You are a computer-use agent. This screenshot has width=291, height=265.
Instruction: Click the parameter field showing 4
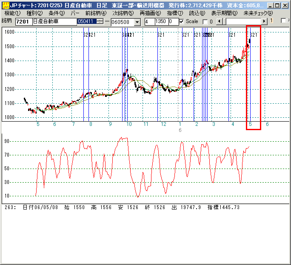point(150,22)
